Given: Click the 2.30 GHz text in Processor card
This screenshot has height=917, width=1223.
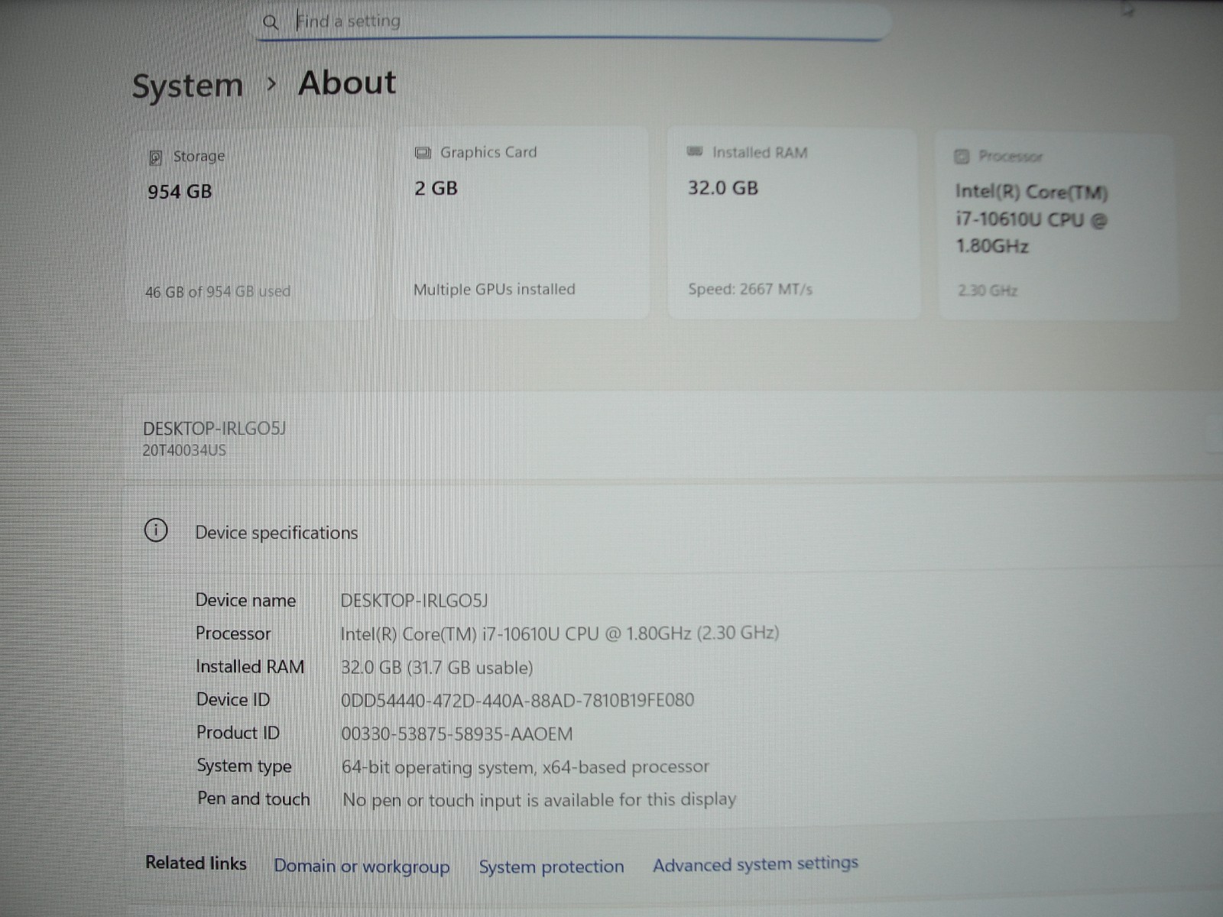Looking at the screenshot, I should 987,290.
